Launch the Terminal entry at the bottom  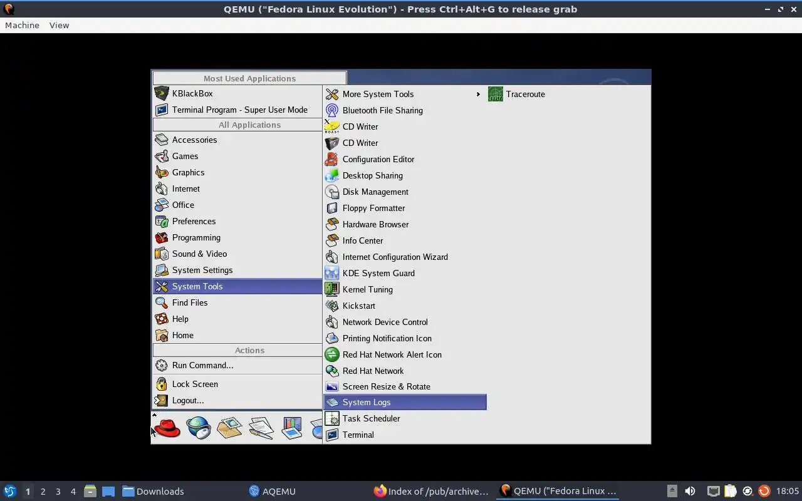405,435
